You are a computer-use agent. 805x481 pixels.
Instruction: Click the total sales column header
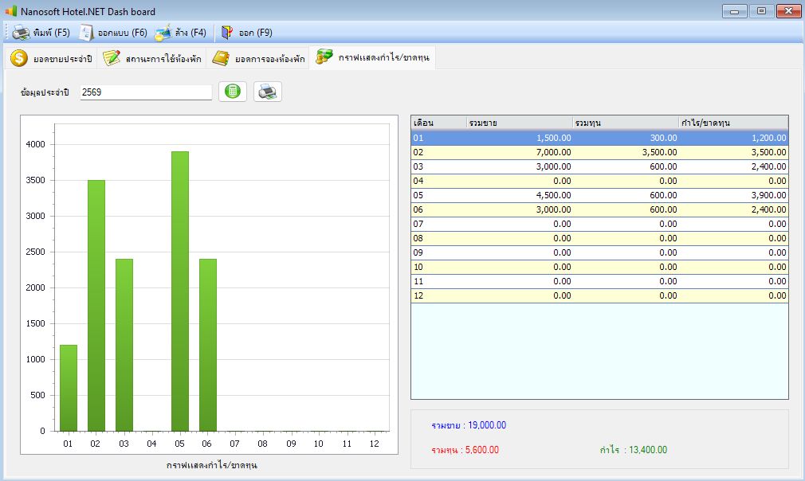[x=520, y=123]
